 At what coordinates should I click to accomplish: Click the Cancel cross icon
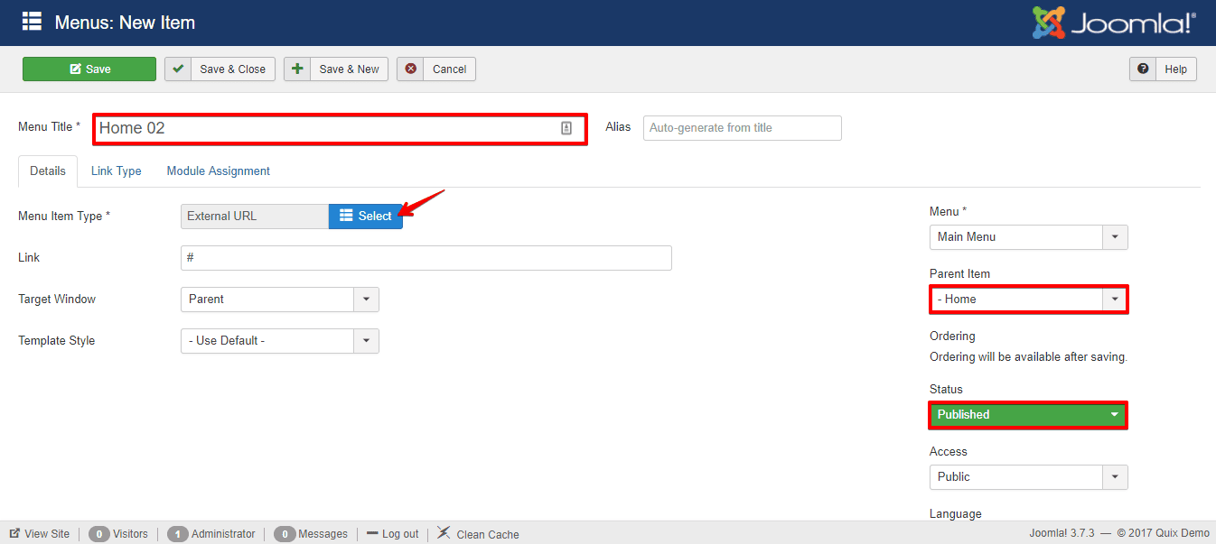tap(411, 69)
